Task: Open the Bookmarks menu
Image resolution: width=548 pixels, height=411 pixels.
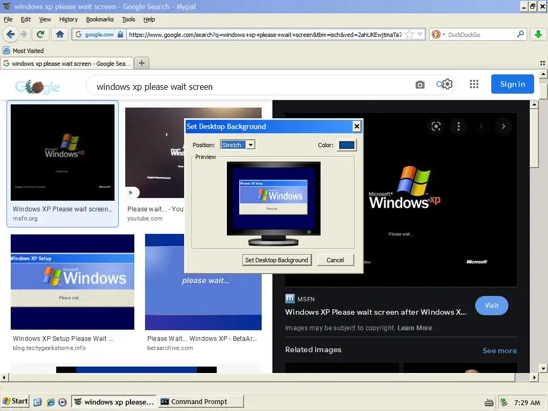Action: tap(100, 19)
